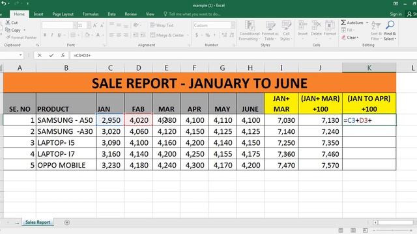Toggle Bold formatting
This screenshot has height=234, width=417.
(x=45, y=34)
